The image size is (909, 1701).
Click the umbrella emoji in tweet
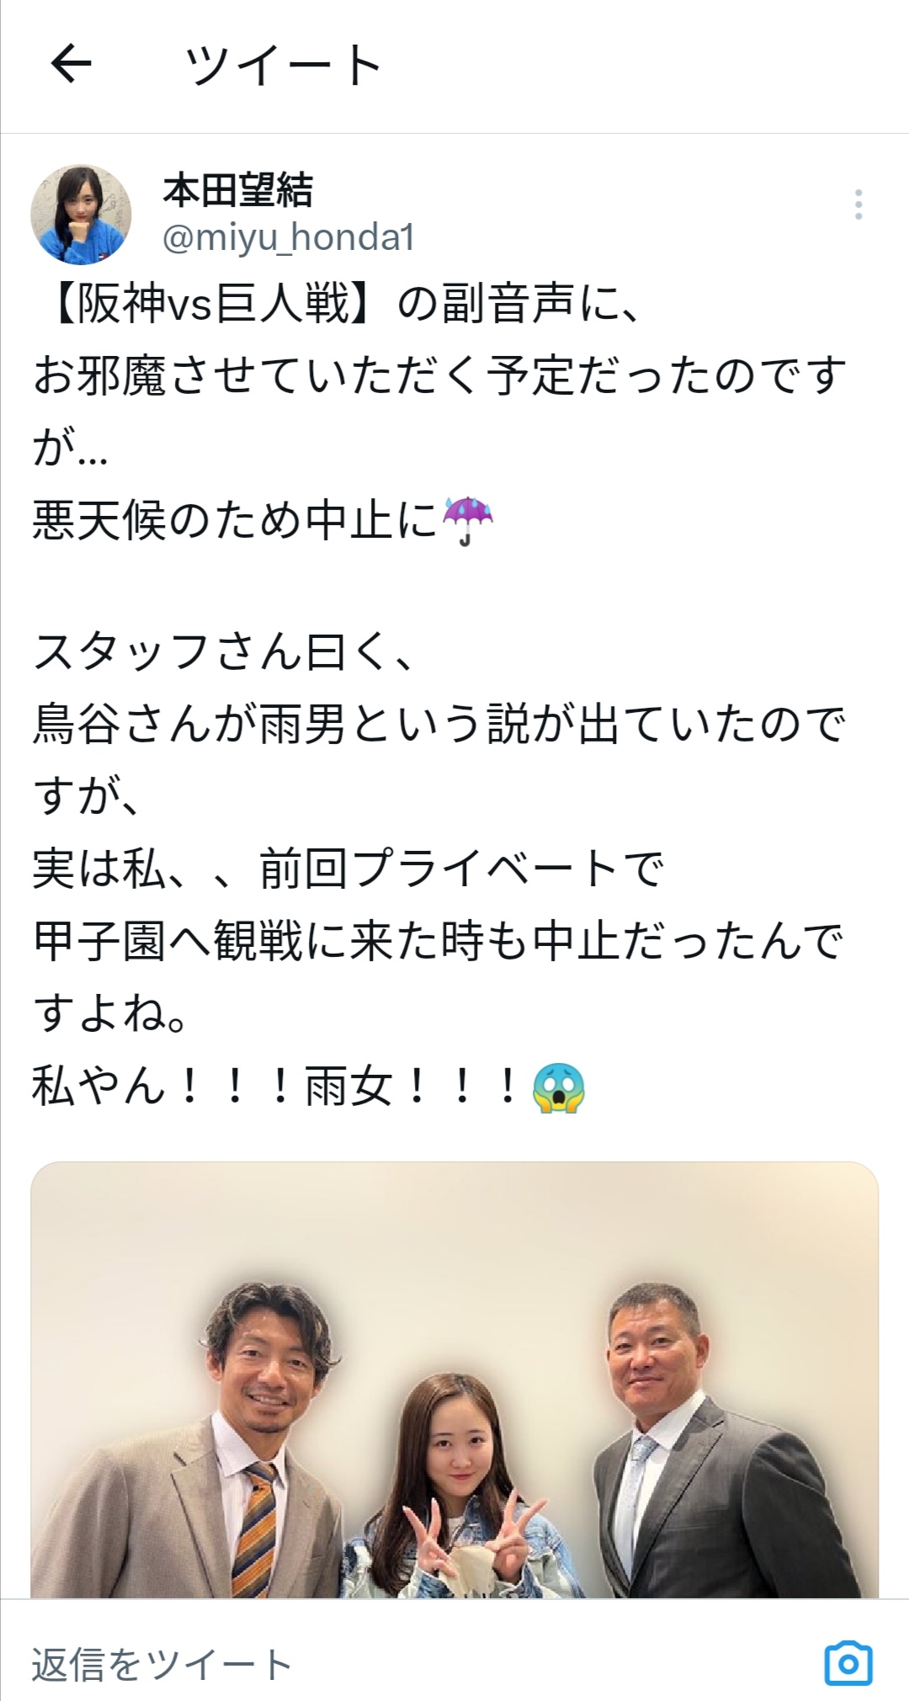click(x=467, y=521)
